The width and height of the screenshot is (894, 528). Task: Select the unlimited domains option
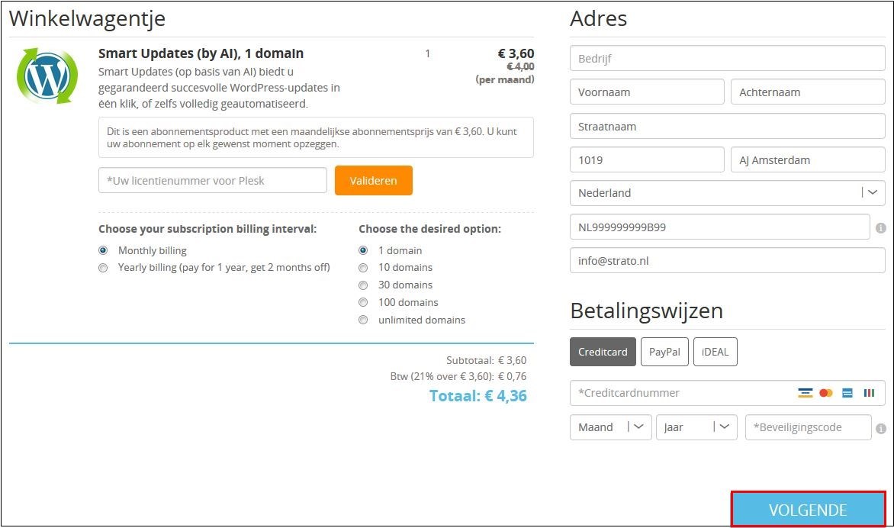pyautogui.click(x=363, y=320)
